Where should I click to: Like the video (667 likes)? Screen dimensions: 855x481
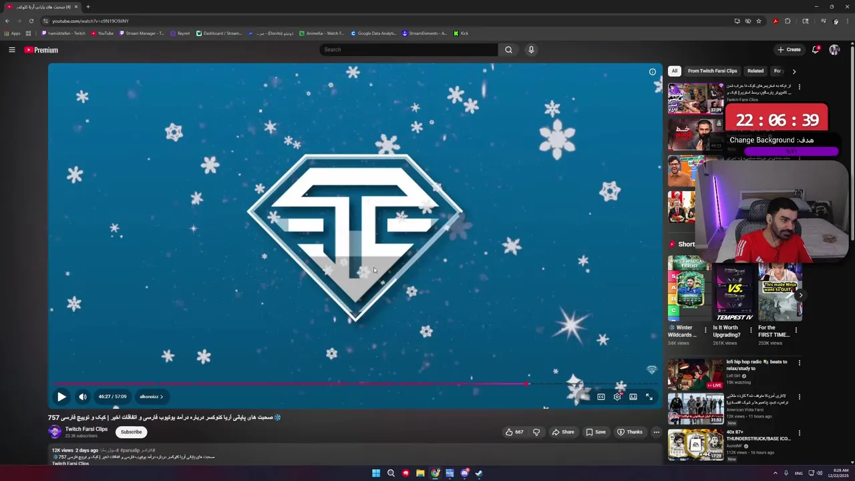click(514, 432)
